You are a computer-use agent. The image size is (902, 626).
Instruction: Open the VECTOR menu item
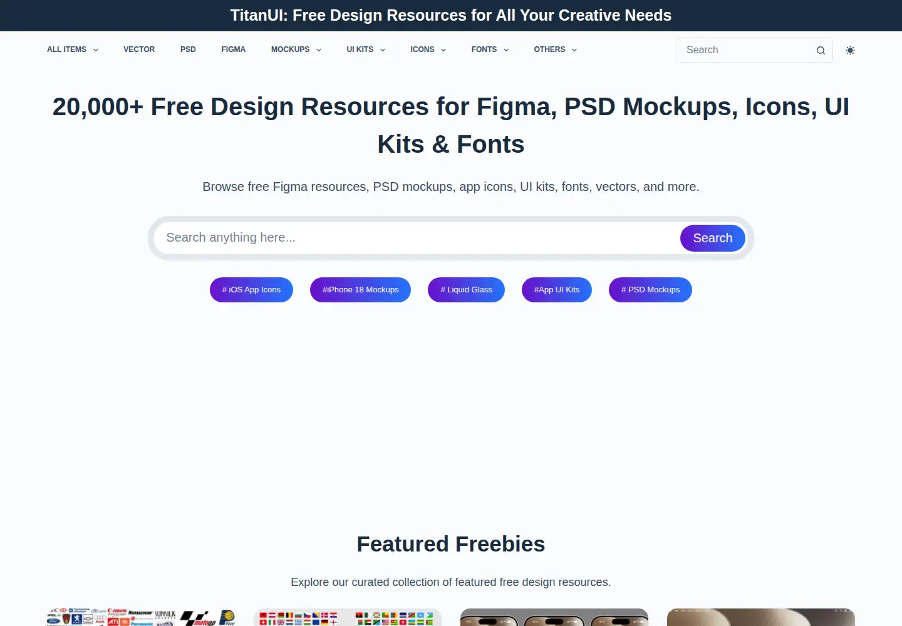pyautogui.click(x=139, y=49)
